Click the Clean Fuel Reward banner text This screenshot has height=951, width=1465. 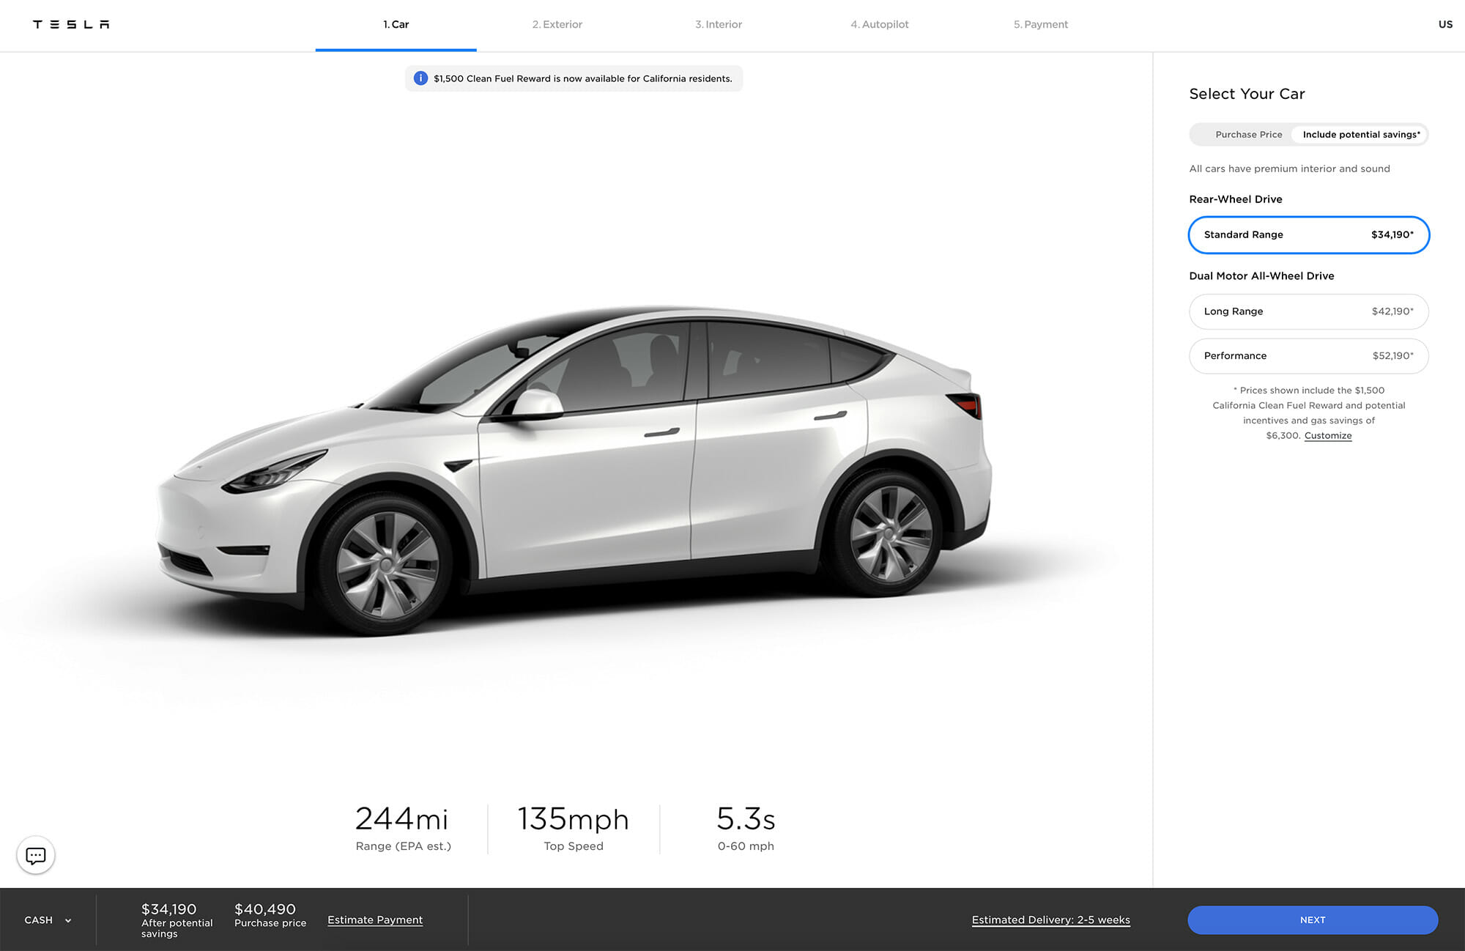pyautogui.click(x=582, y=78)
